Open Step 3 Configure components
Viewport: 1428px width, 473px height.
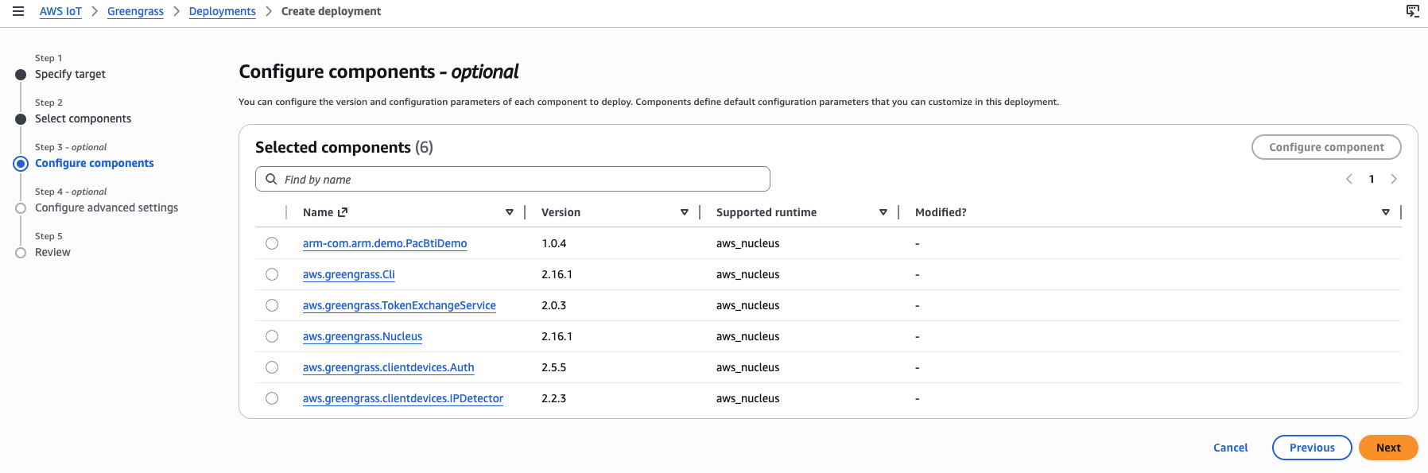pos(95,163)
